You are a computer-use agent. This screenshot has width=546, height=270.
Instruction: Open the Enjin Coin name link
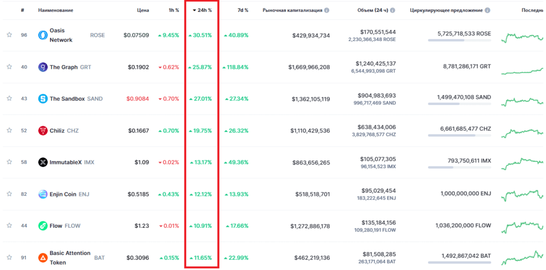63,194
